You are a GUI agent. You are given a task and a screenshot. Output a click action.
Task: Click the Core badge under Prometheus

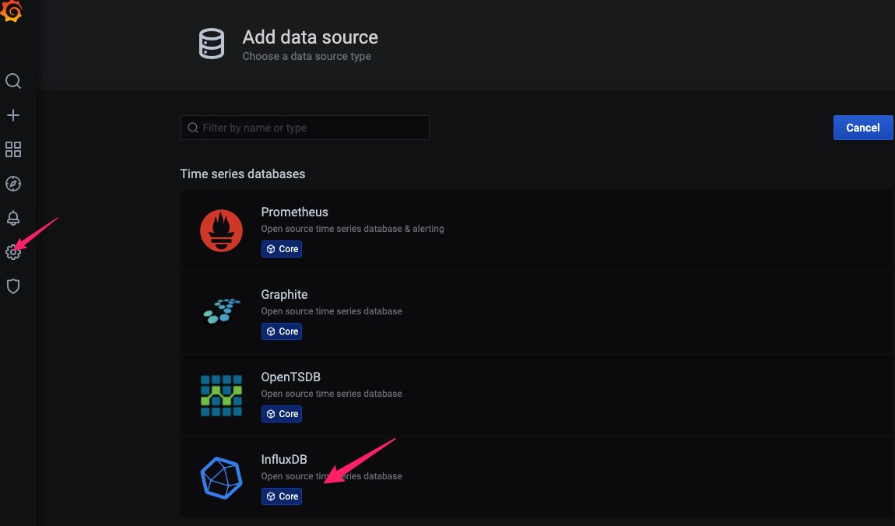pyautogui.click(x=282, y=249)
